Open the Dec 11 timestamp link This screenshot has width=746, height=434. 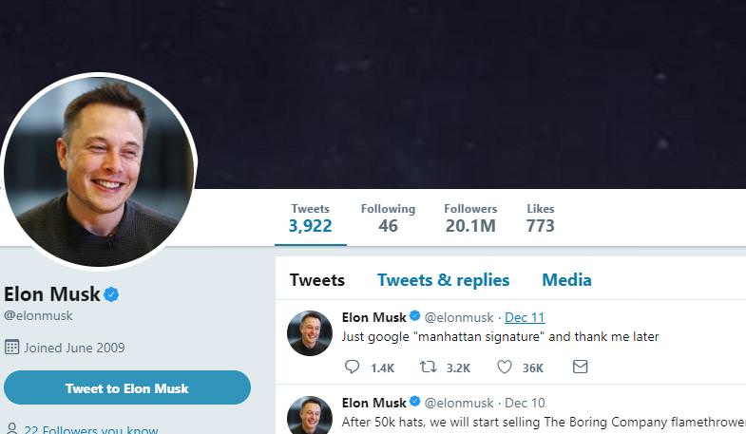point(525,317)
